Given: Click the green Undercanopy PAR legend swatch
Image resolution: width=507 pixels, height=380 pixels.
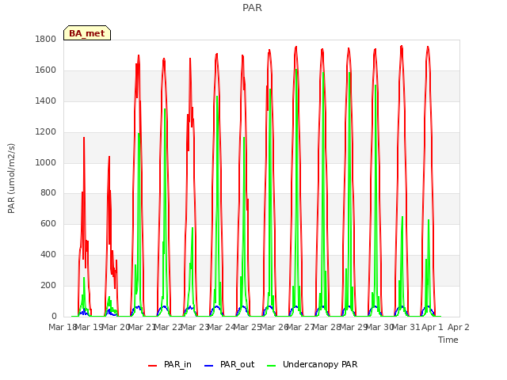Looking at the screenshot, I should point(272,366).
